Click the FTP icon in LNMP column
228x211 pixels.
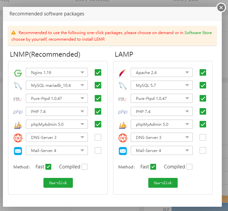[x=18, y=99]
